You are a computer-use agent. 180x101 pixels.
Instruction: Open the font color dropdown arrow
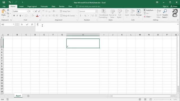point(40,16)
